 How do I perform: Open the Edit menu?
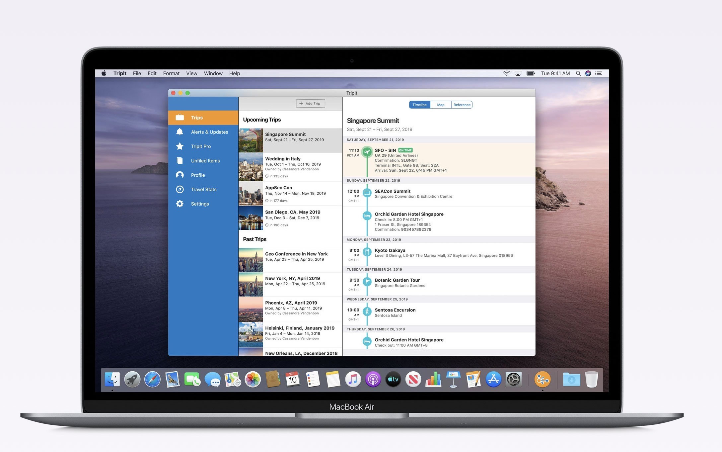(152, 73)
